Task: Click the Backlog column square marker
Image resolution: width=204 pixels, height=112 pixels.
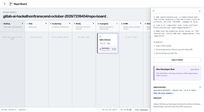Action: pyautogui.click(x=2, y=24)
